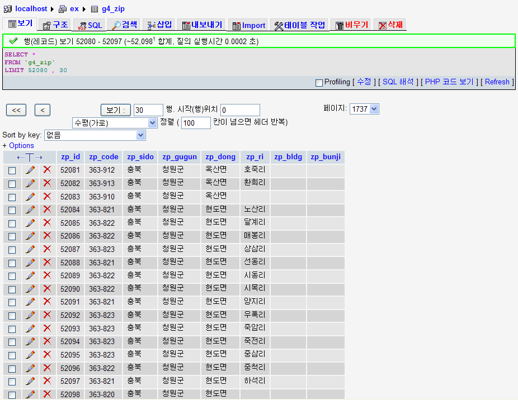
Task: Click the Refresh link
Action: 497,82
